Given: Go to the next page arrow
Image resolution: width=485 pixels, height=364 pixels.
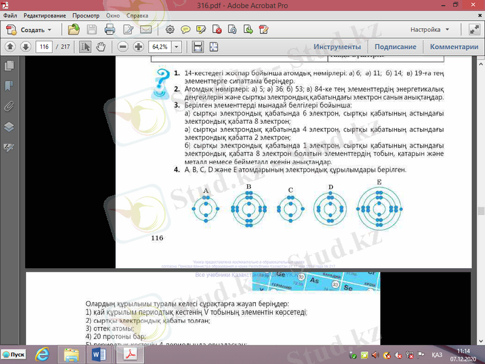Looking at the screenshot, I should pyautogui.click(x=25, y=47).
